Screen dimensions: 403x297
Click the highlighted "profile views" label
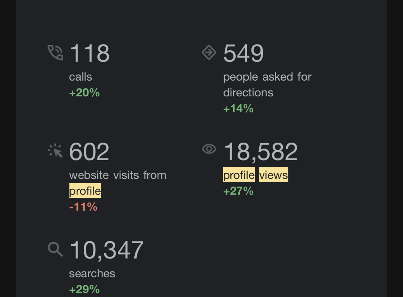(x=255, y=175)
